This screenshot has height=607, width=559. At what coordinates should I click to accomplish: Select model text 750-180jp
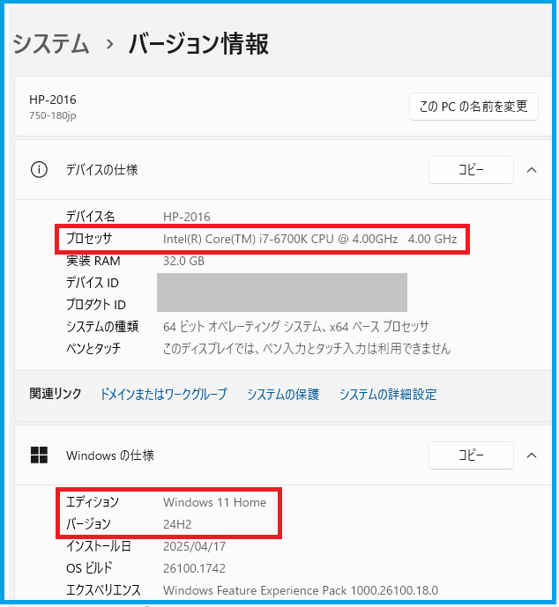[53, 115]
